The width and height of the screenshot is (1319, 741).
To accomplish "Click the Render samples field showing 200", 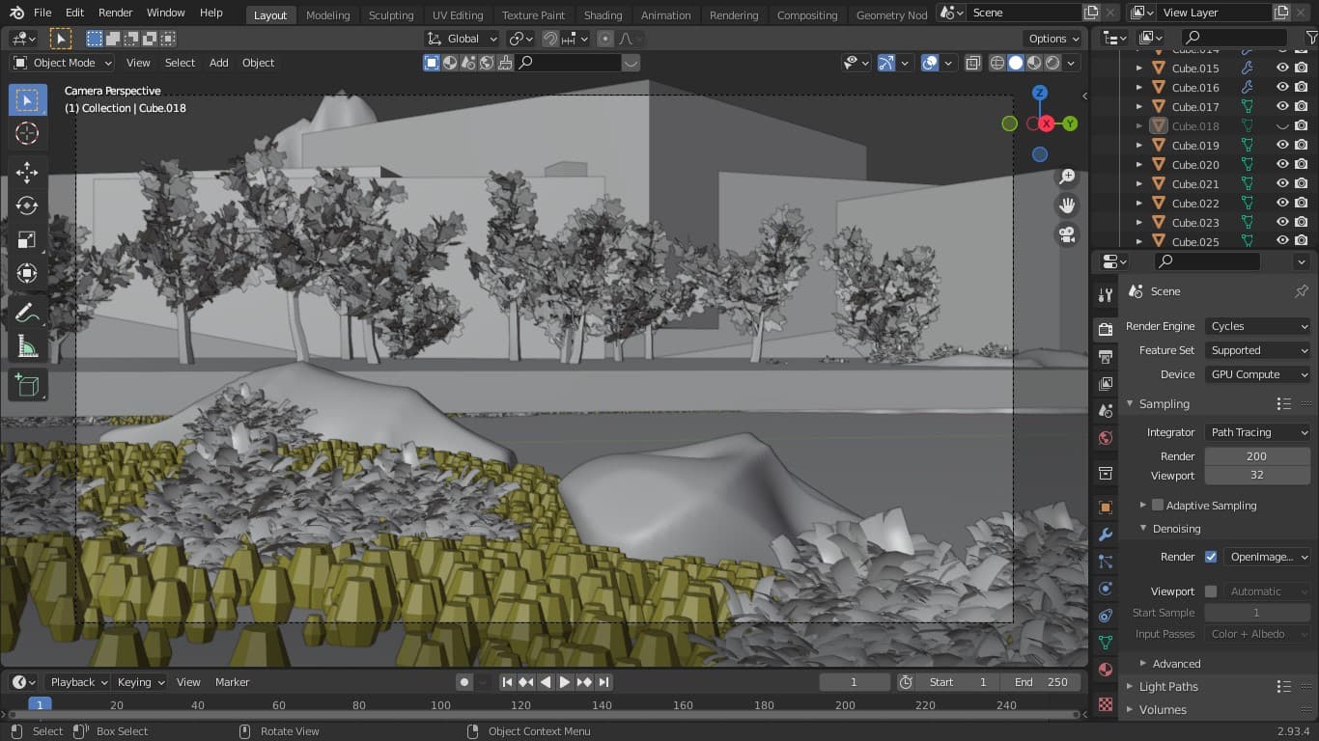I will 1255,456.
